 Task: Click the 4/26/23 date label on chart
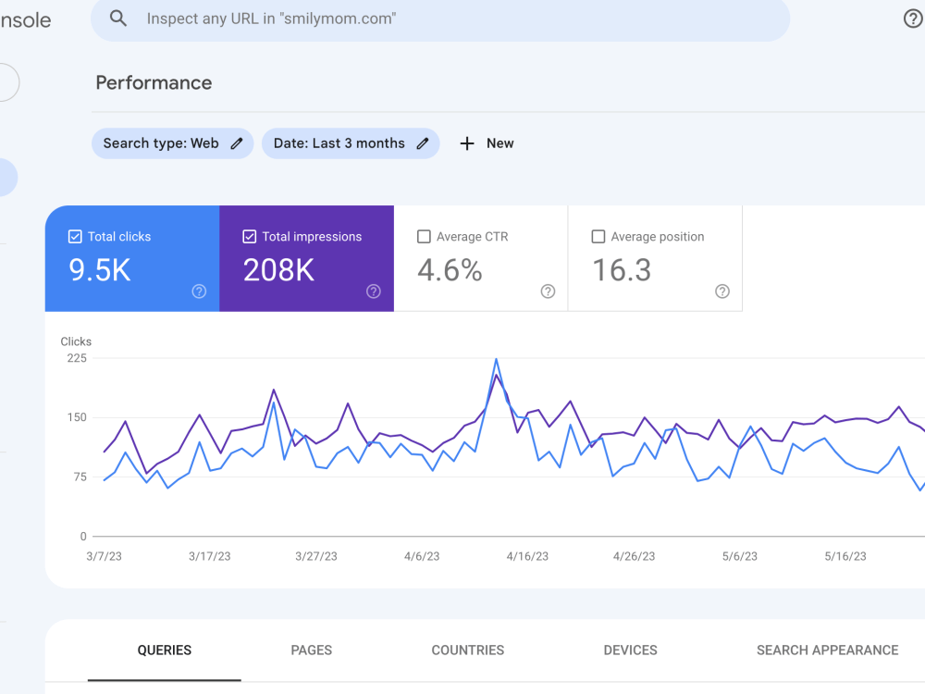tap(635, 556)
